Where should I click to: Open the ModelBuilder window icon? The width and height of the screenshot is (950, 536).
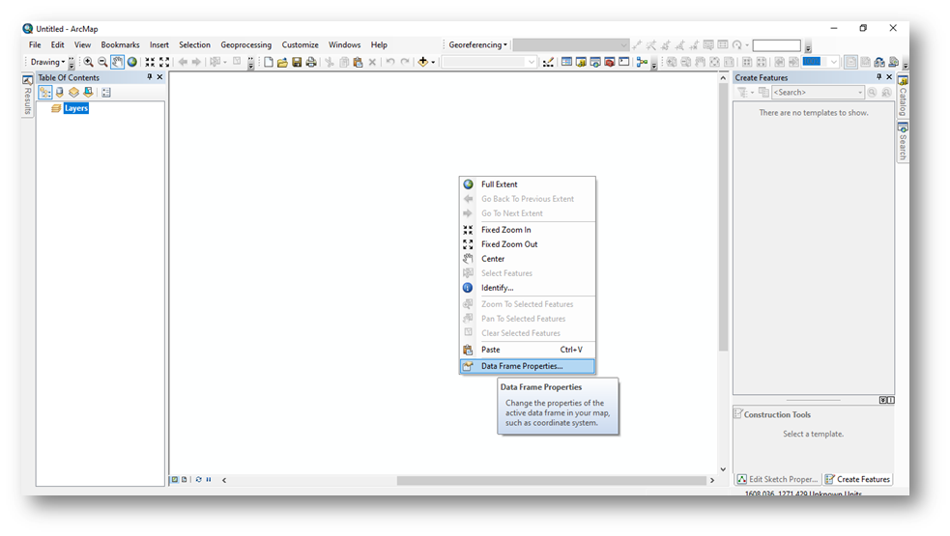tap(643, 62)
